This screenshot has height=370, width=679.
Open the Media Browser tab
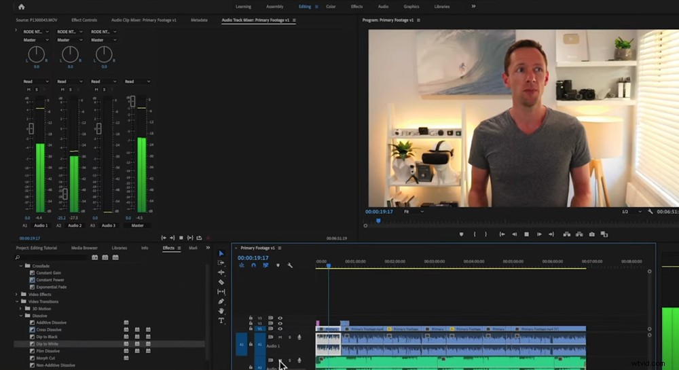[84, 248]
